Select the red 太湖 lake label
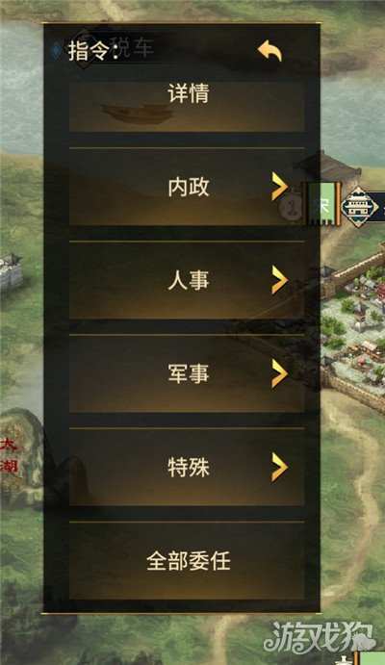 point(9,456)
